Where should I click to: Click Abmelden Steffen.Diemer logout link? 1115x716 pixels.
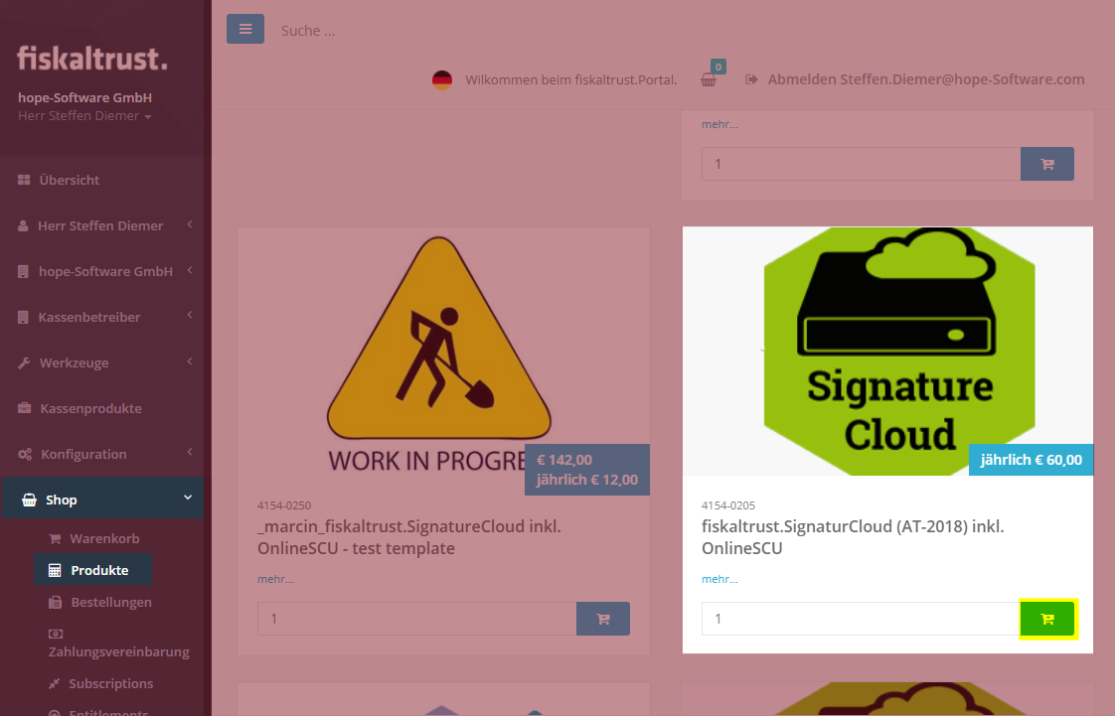pos(926,79)
